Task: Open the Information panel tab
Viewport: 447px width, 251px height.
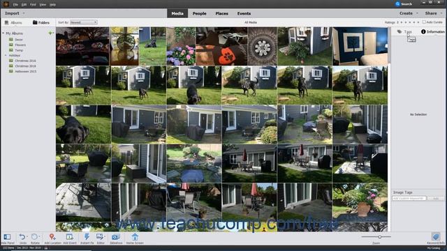Action: tap(433, 31)
